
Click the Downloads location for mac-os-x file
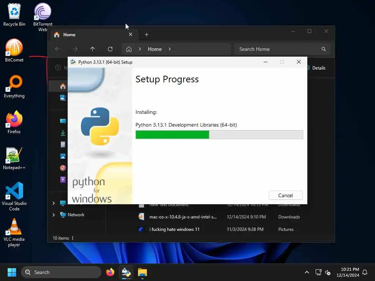pos(289,217)
